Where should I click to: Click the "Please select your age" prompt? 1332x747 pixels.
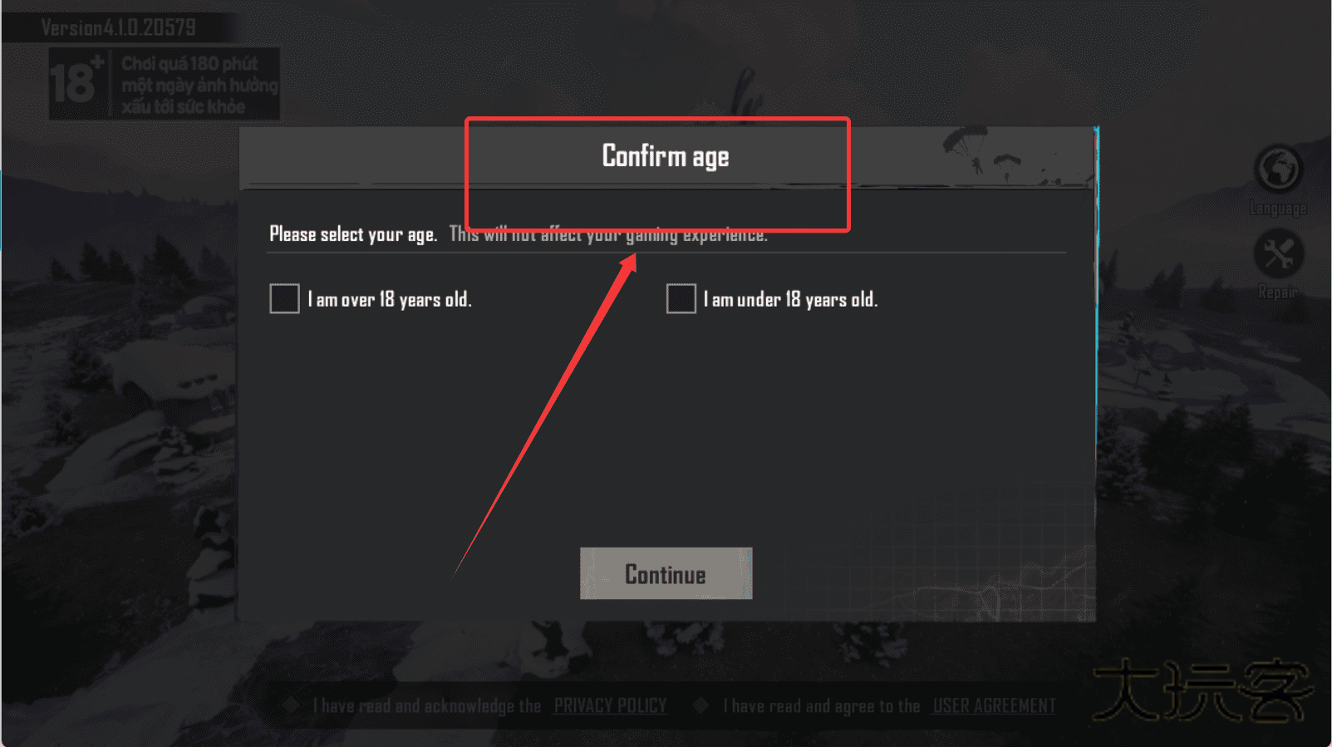(353, 234)
